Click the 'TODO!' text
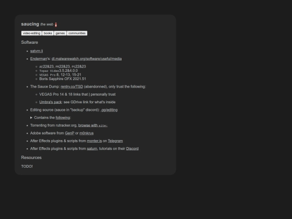Image resolution: width=292 pixels, height=219 pixels. pyautogui.click(x=27, y=167)
